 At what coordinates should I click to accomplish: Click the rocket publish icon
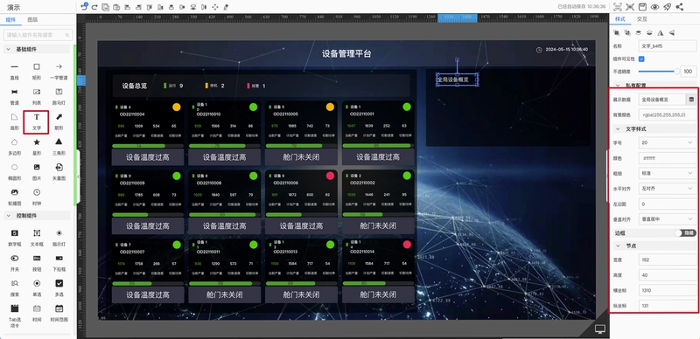click(x=668, y=7)
